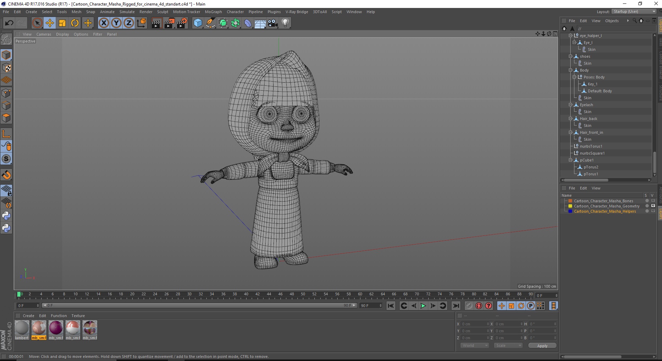Go to end of animation
This screenshot has width=662, height=361.
pyautogui.click(x=456, y=306)
